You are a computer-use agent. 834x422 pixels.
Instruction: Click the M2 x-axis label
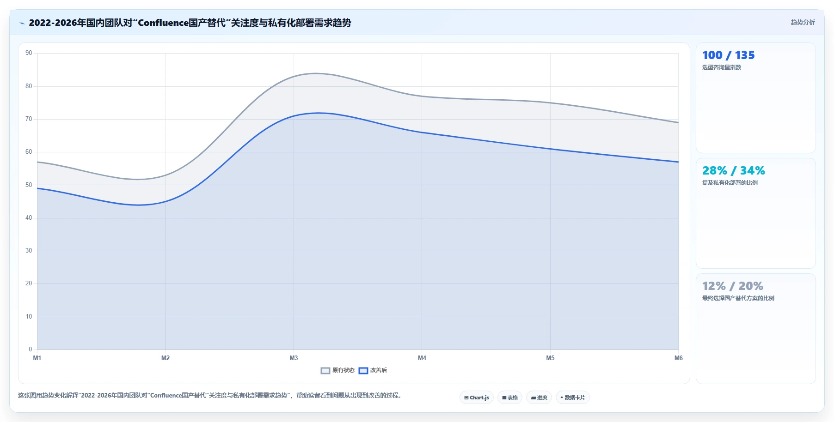coord(166,358)
